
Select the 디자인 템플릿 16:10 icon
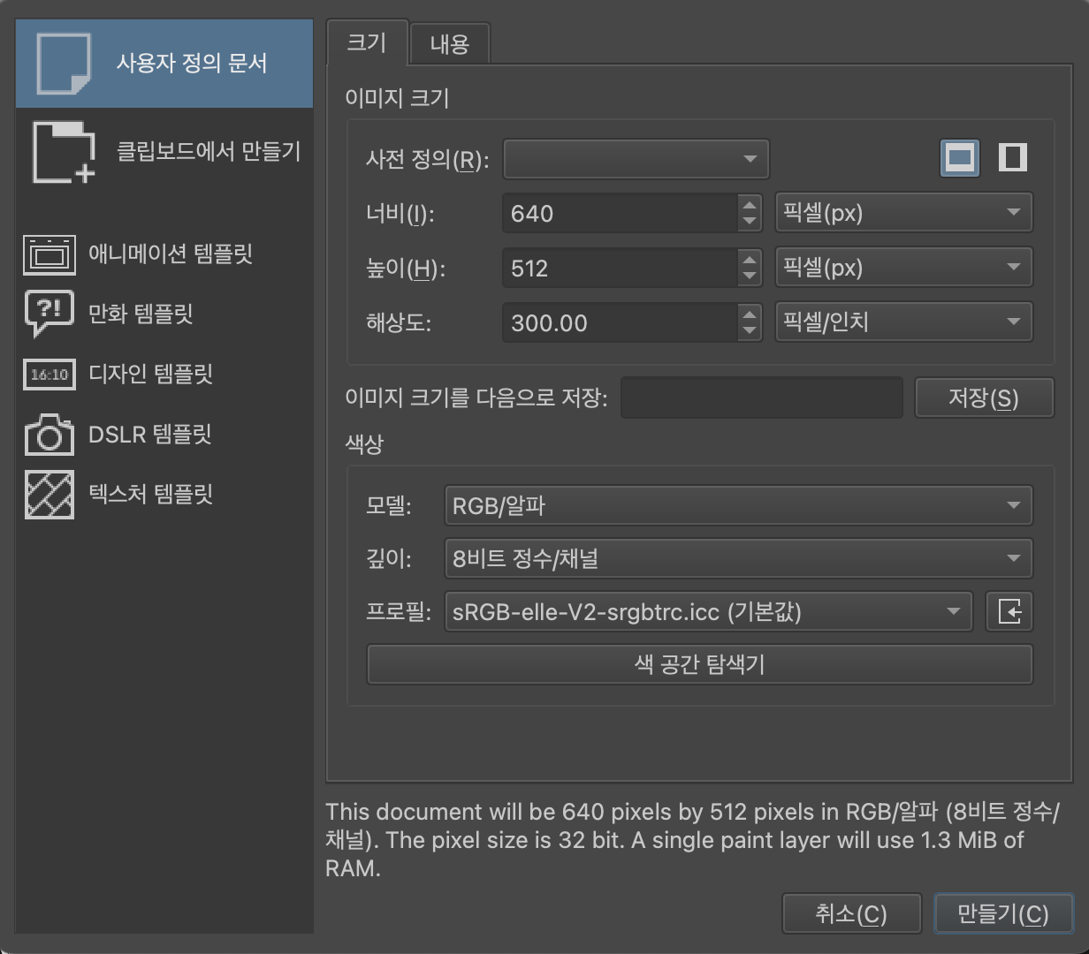[x=49, y=375]
